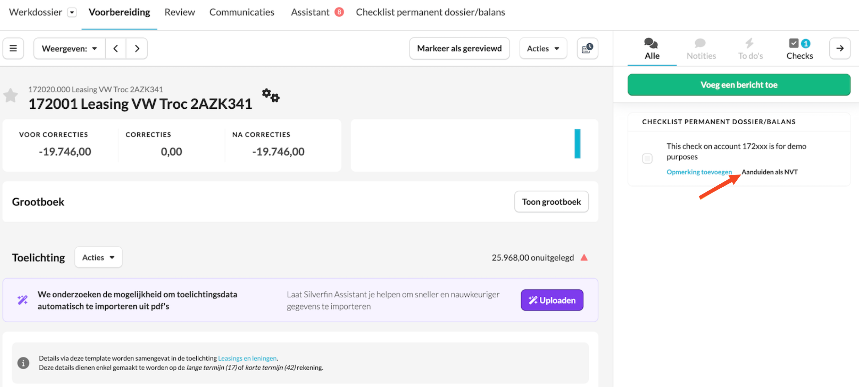Star the 172001 Leasing account as favorite
This screenshot has height=387, width=859.
[x=11, y=96]
